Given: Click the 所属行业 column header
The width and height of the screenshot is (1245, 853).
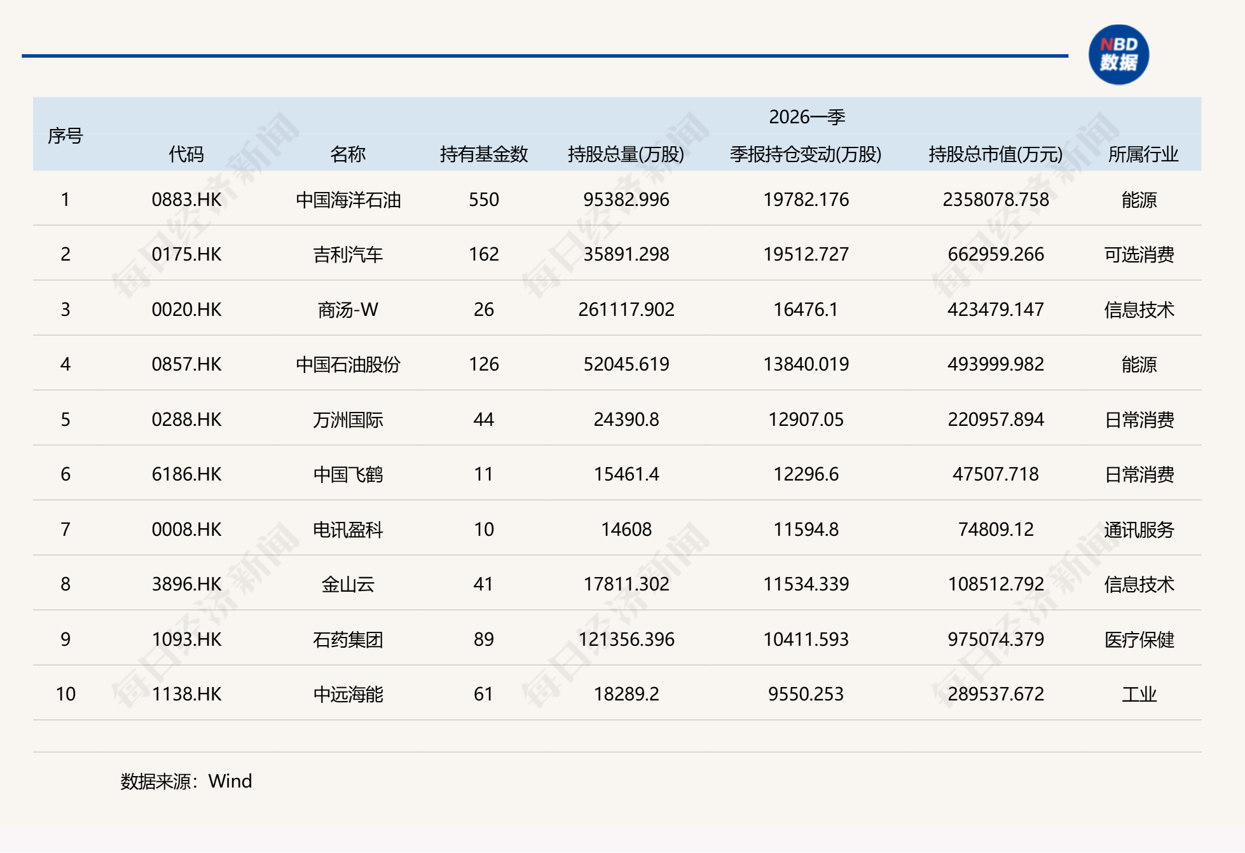Looking at the screenshot, I should click(1142, 154).
